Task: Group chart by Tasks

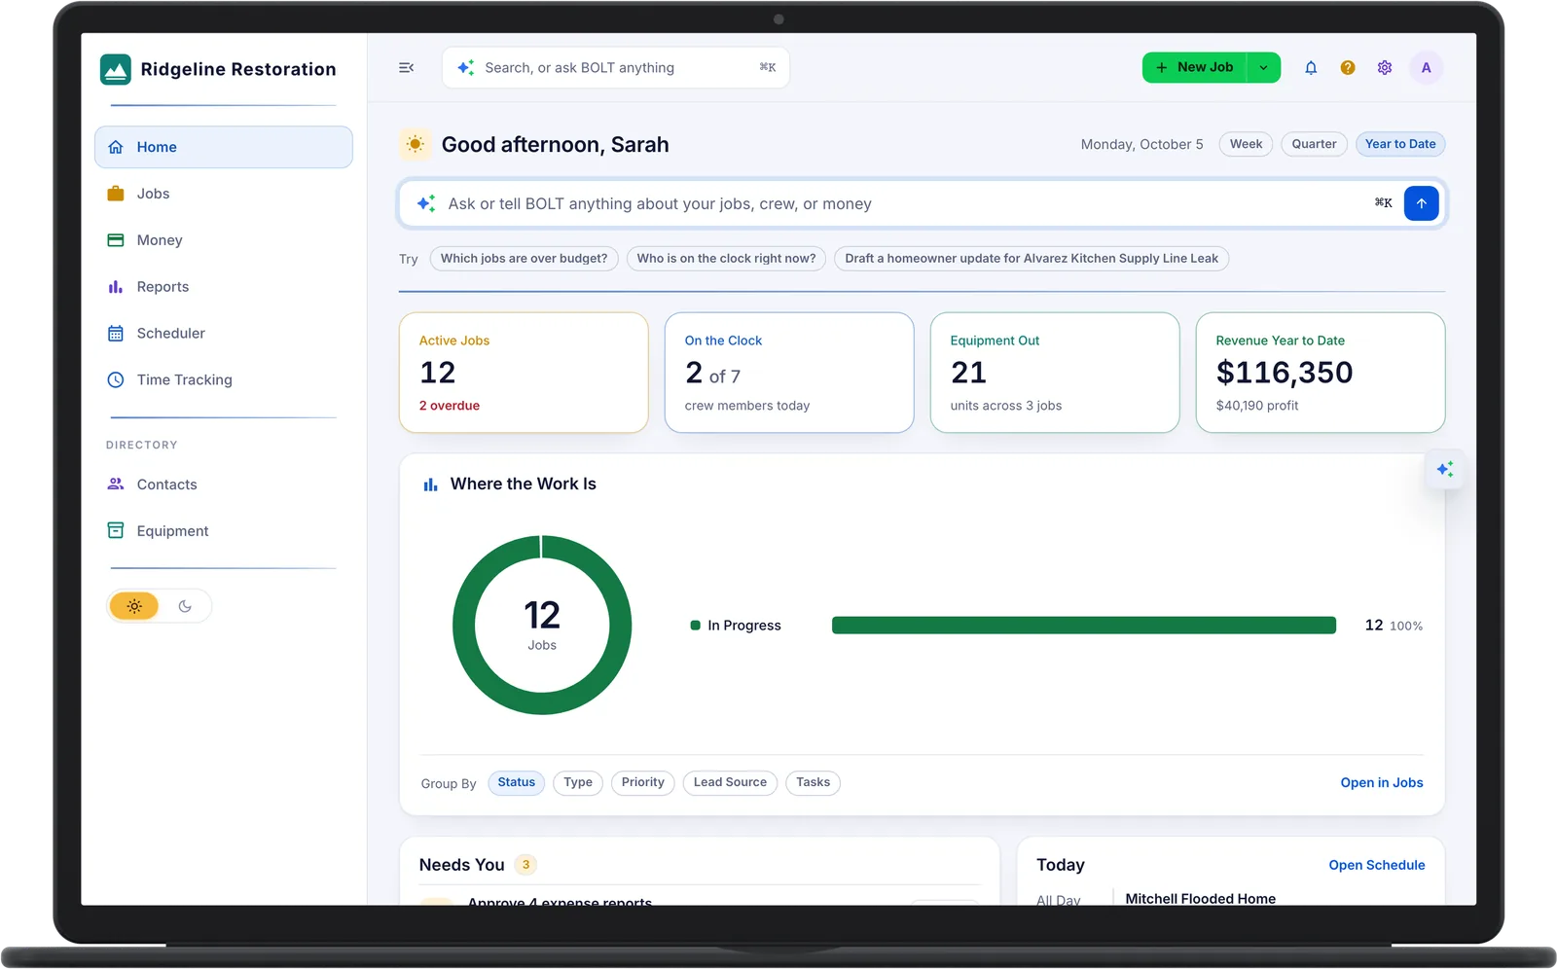Action: (814, 782)
